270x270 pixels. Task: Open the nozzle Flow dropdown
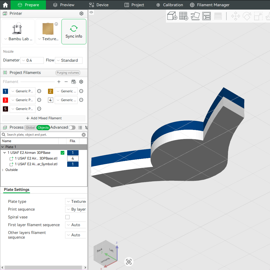point(69,60)
